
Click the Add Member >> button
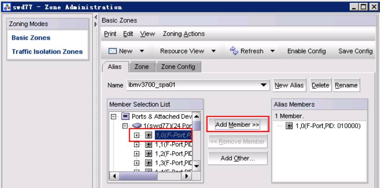pyautogui.click(x=237, y=125)
